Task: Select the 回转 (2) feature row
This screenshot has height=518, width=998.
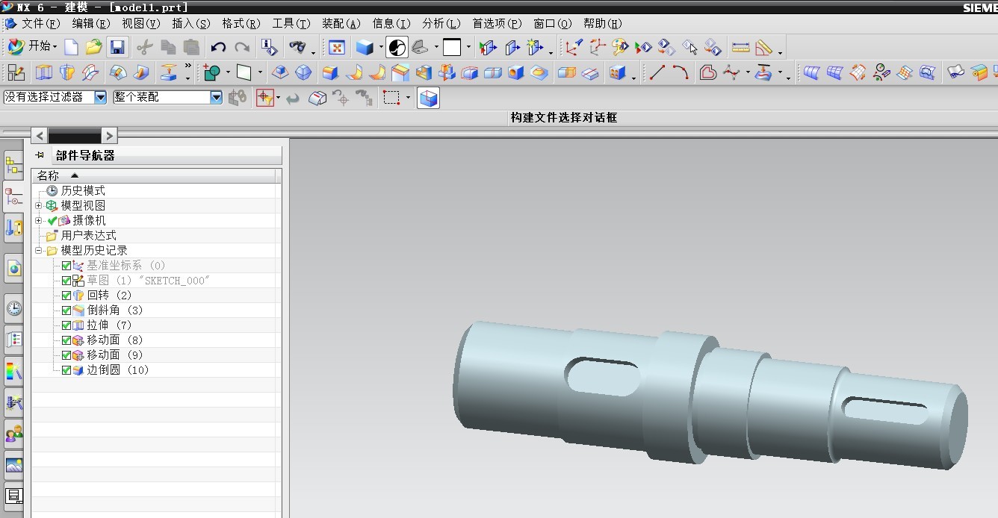Action: coord(109,295)
